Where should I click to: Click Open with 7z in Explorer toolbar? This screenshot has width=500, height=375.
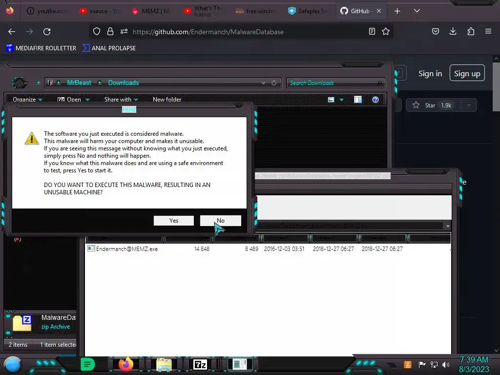[x=69, y=100]
